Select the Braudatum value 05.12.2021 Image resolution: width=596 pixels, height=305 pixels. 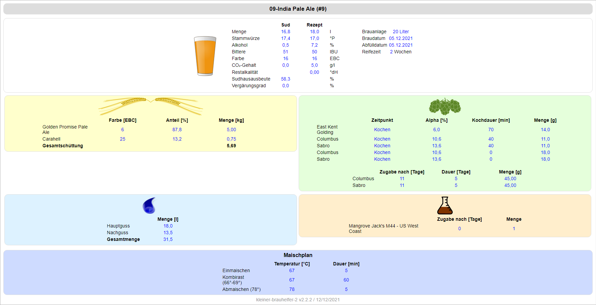coord(401,38)
